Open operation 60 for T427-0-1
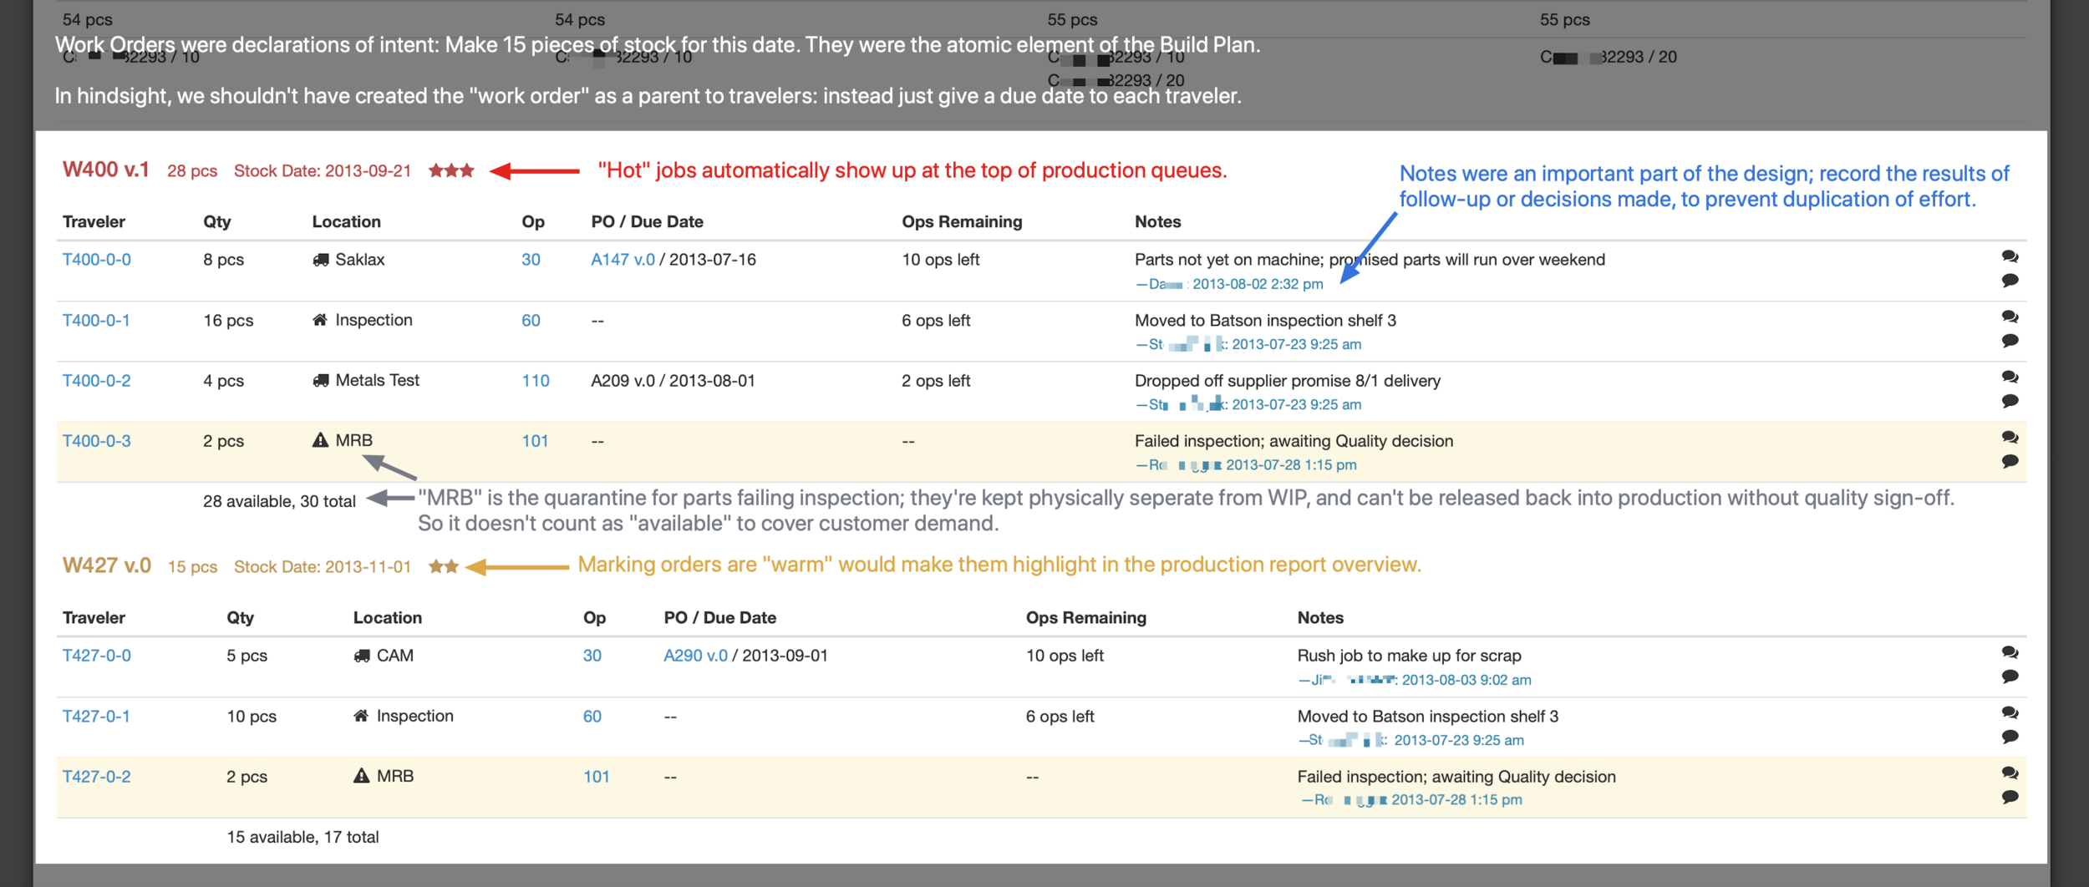 coord(592,716)
